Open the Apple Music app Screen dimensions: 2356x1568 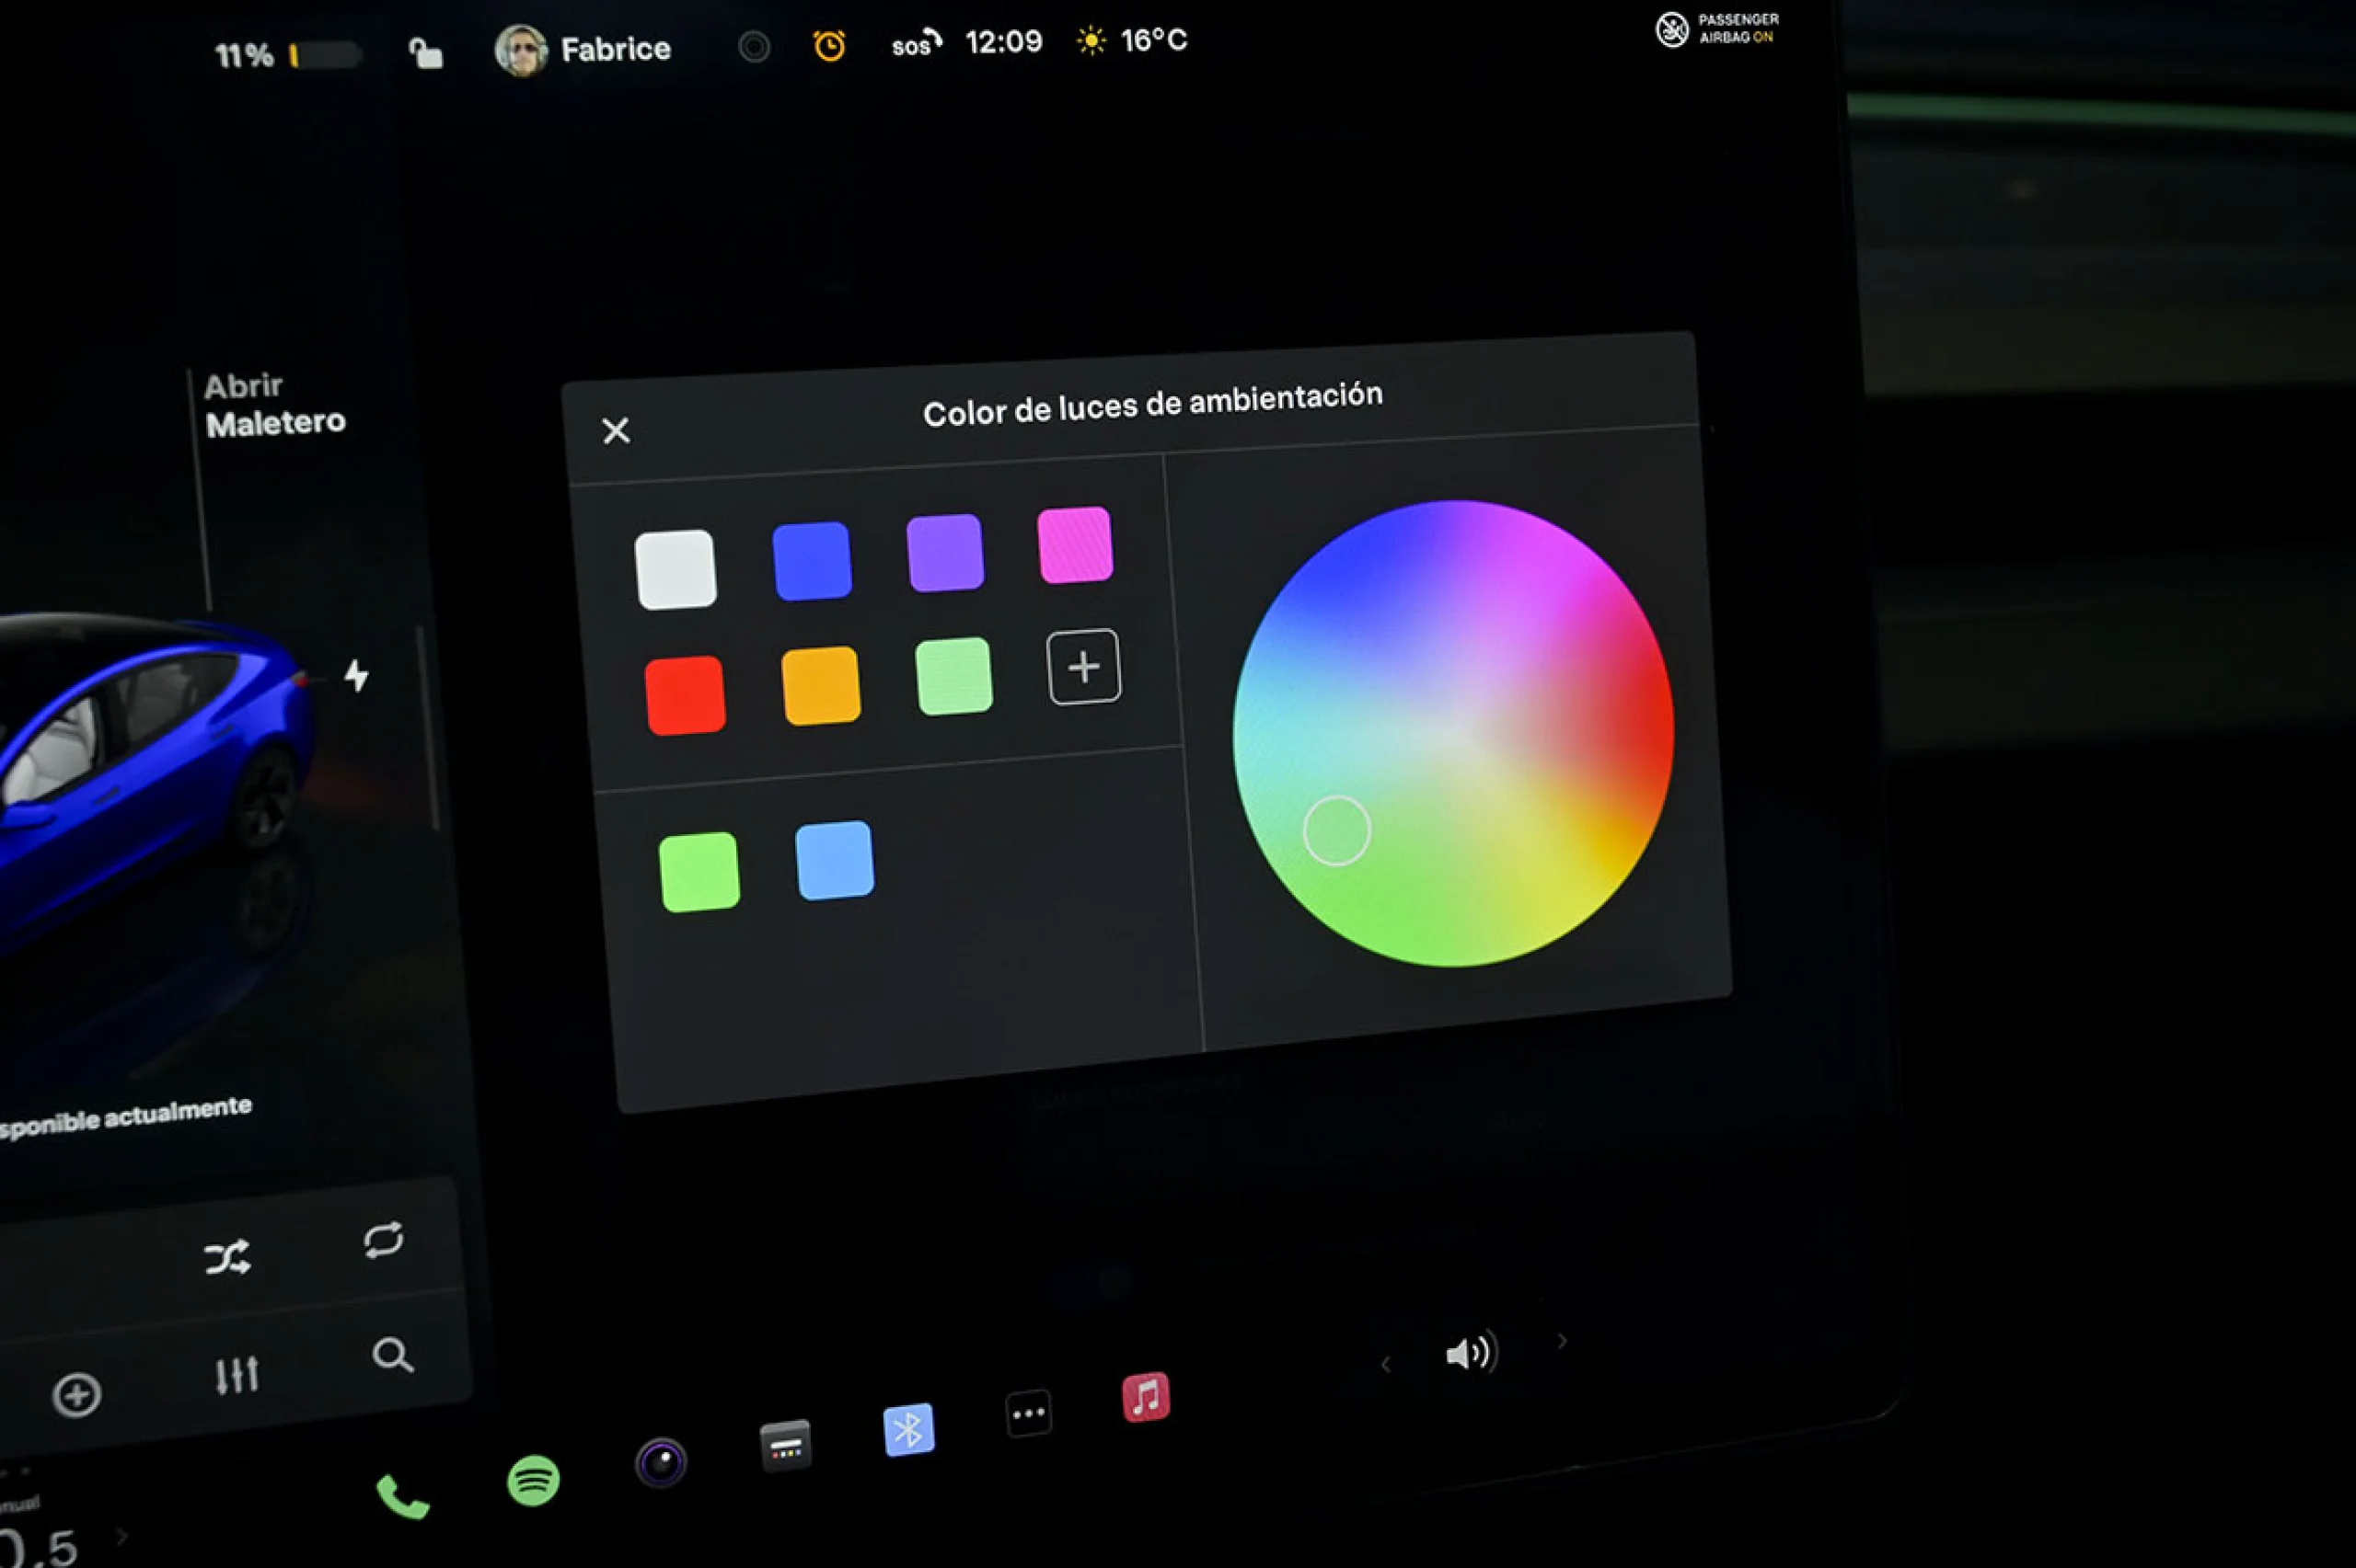pyautogui.click(x=1146, y=1397)
